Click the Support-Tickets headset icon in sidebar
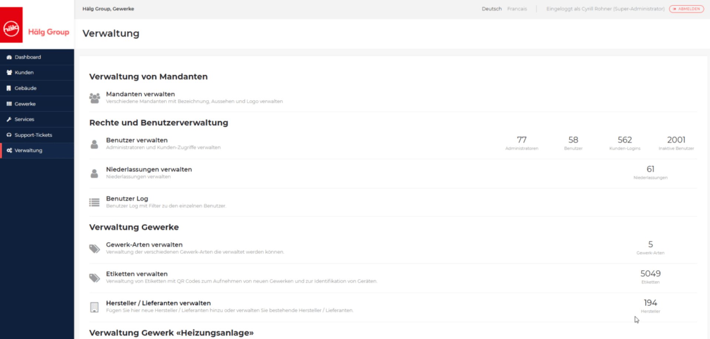 (9, 135)
